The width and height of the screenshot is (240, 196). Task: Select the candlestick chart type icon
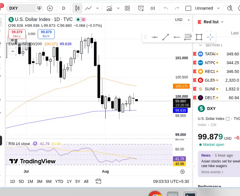pos(77,8)
